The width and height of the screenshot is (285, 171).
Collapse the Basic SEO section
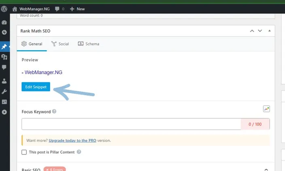coord(266,169)
